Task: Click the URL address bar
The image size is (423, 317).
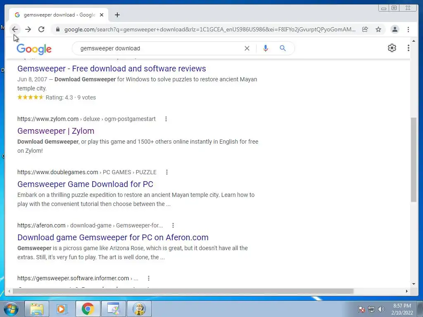Action: click(210, 29)
